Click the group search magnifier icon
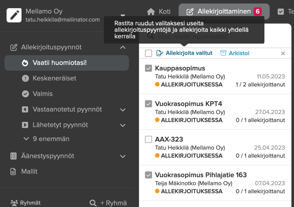 (x=93, y=203)
